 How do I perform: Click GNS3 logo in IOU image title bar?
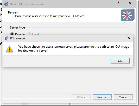[x=7, y=38]
